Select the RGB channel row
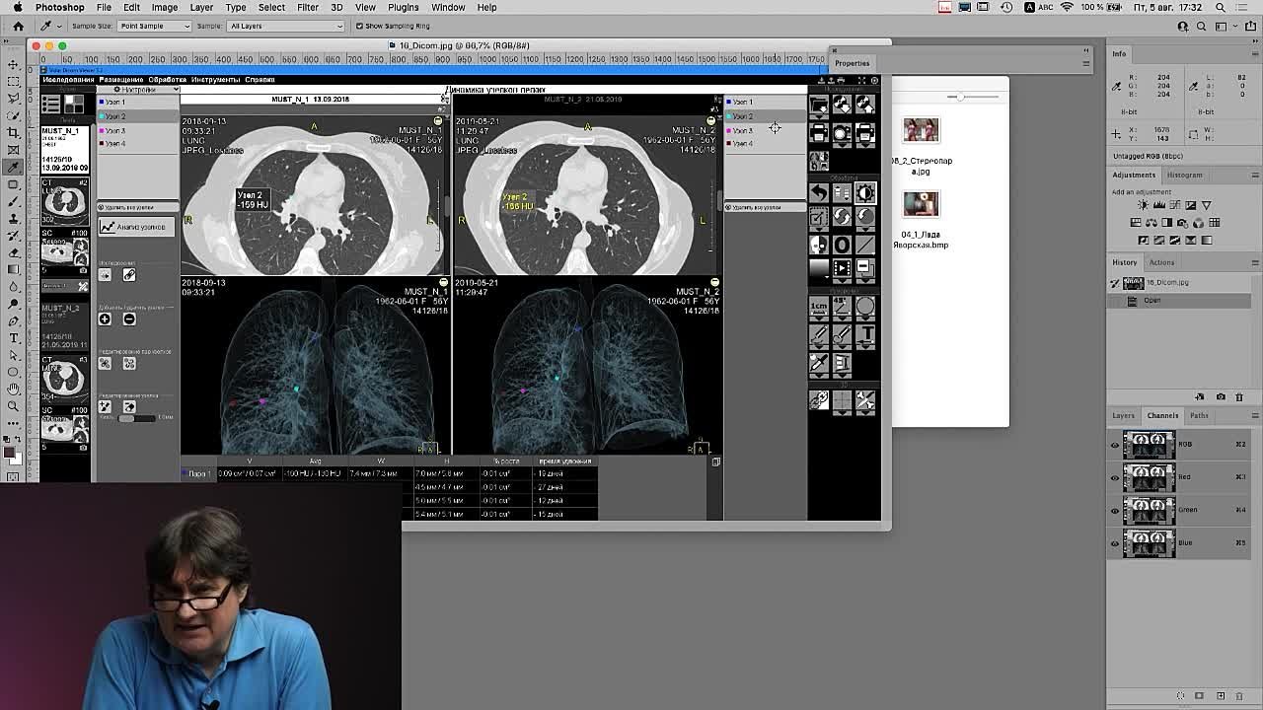1263x710 pixels. pyautogui.click(x=1180, y=445)
